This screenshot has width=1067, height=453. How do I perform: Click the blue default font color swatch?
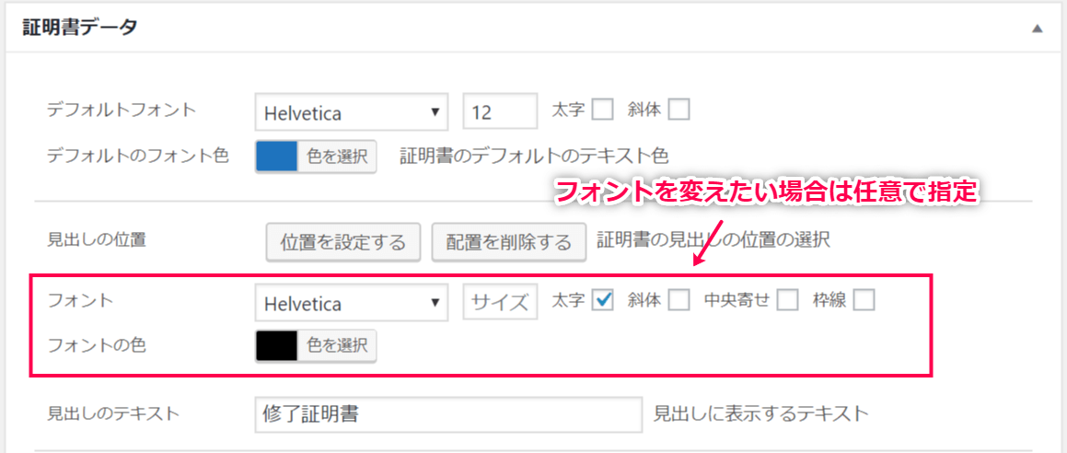[x=276, y=156]
